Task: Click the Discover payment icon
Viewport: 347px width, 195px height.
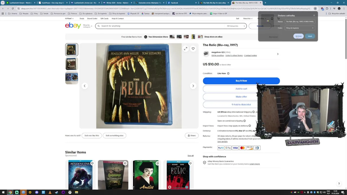Action: (250, 148)
